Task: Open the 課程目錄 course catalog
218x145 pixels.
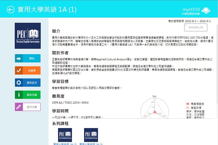Action: pos(31,95)
